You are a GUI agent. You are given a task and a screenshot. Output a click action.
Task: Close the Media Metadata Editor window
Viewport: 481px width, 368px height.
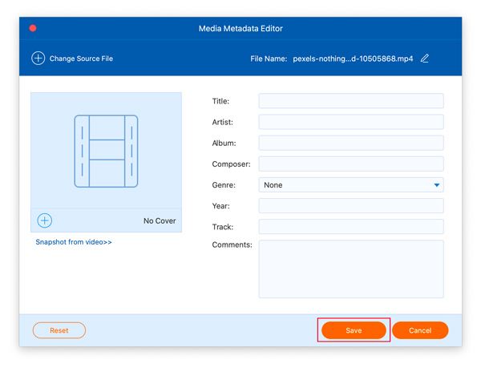[33, 28]
